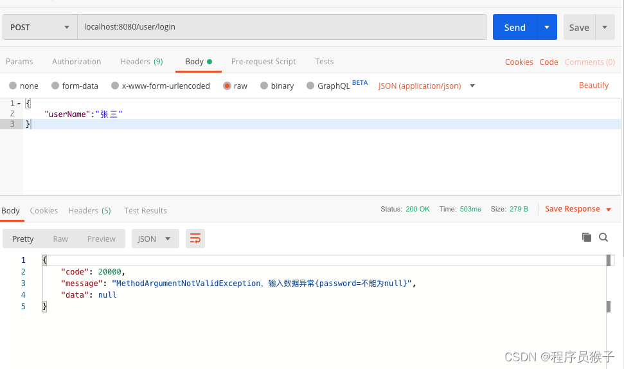The height and width of the screenshot is (369, 624).
Task: Click the Time 503ms value
Action: point(470,209)
